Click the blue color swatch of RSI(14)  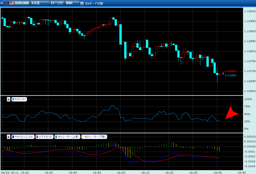[x=13, y=99]
